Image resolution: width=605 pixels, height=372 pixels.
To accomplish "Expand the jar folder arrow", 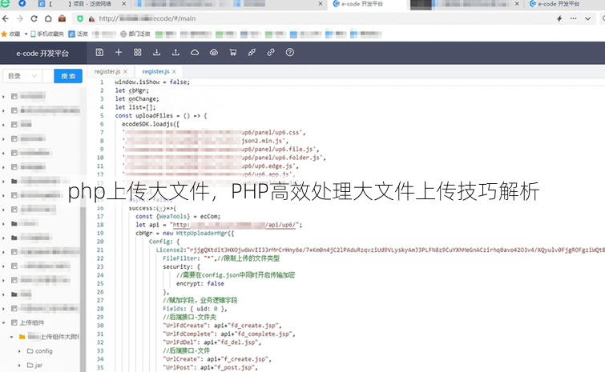I will tap(19, 365).
